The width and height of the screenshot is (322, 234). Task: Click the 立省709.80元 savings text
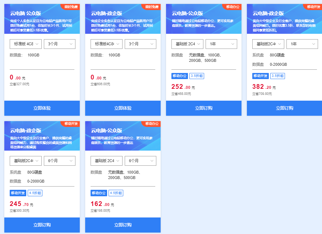pos(262,94)
